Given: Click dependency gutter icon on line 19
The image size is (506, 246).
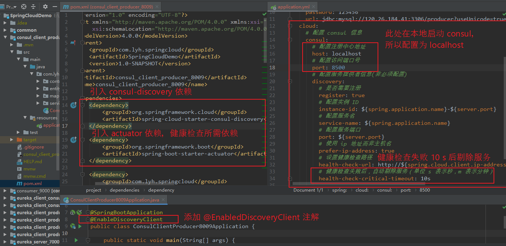Looking at the screenshot, I should point(73,140).
